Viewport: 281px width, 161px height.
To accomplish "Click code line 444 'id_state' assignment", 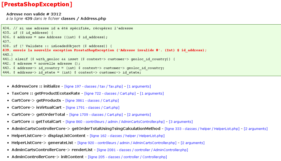I will (77, 72).
